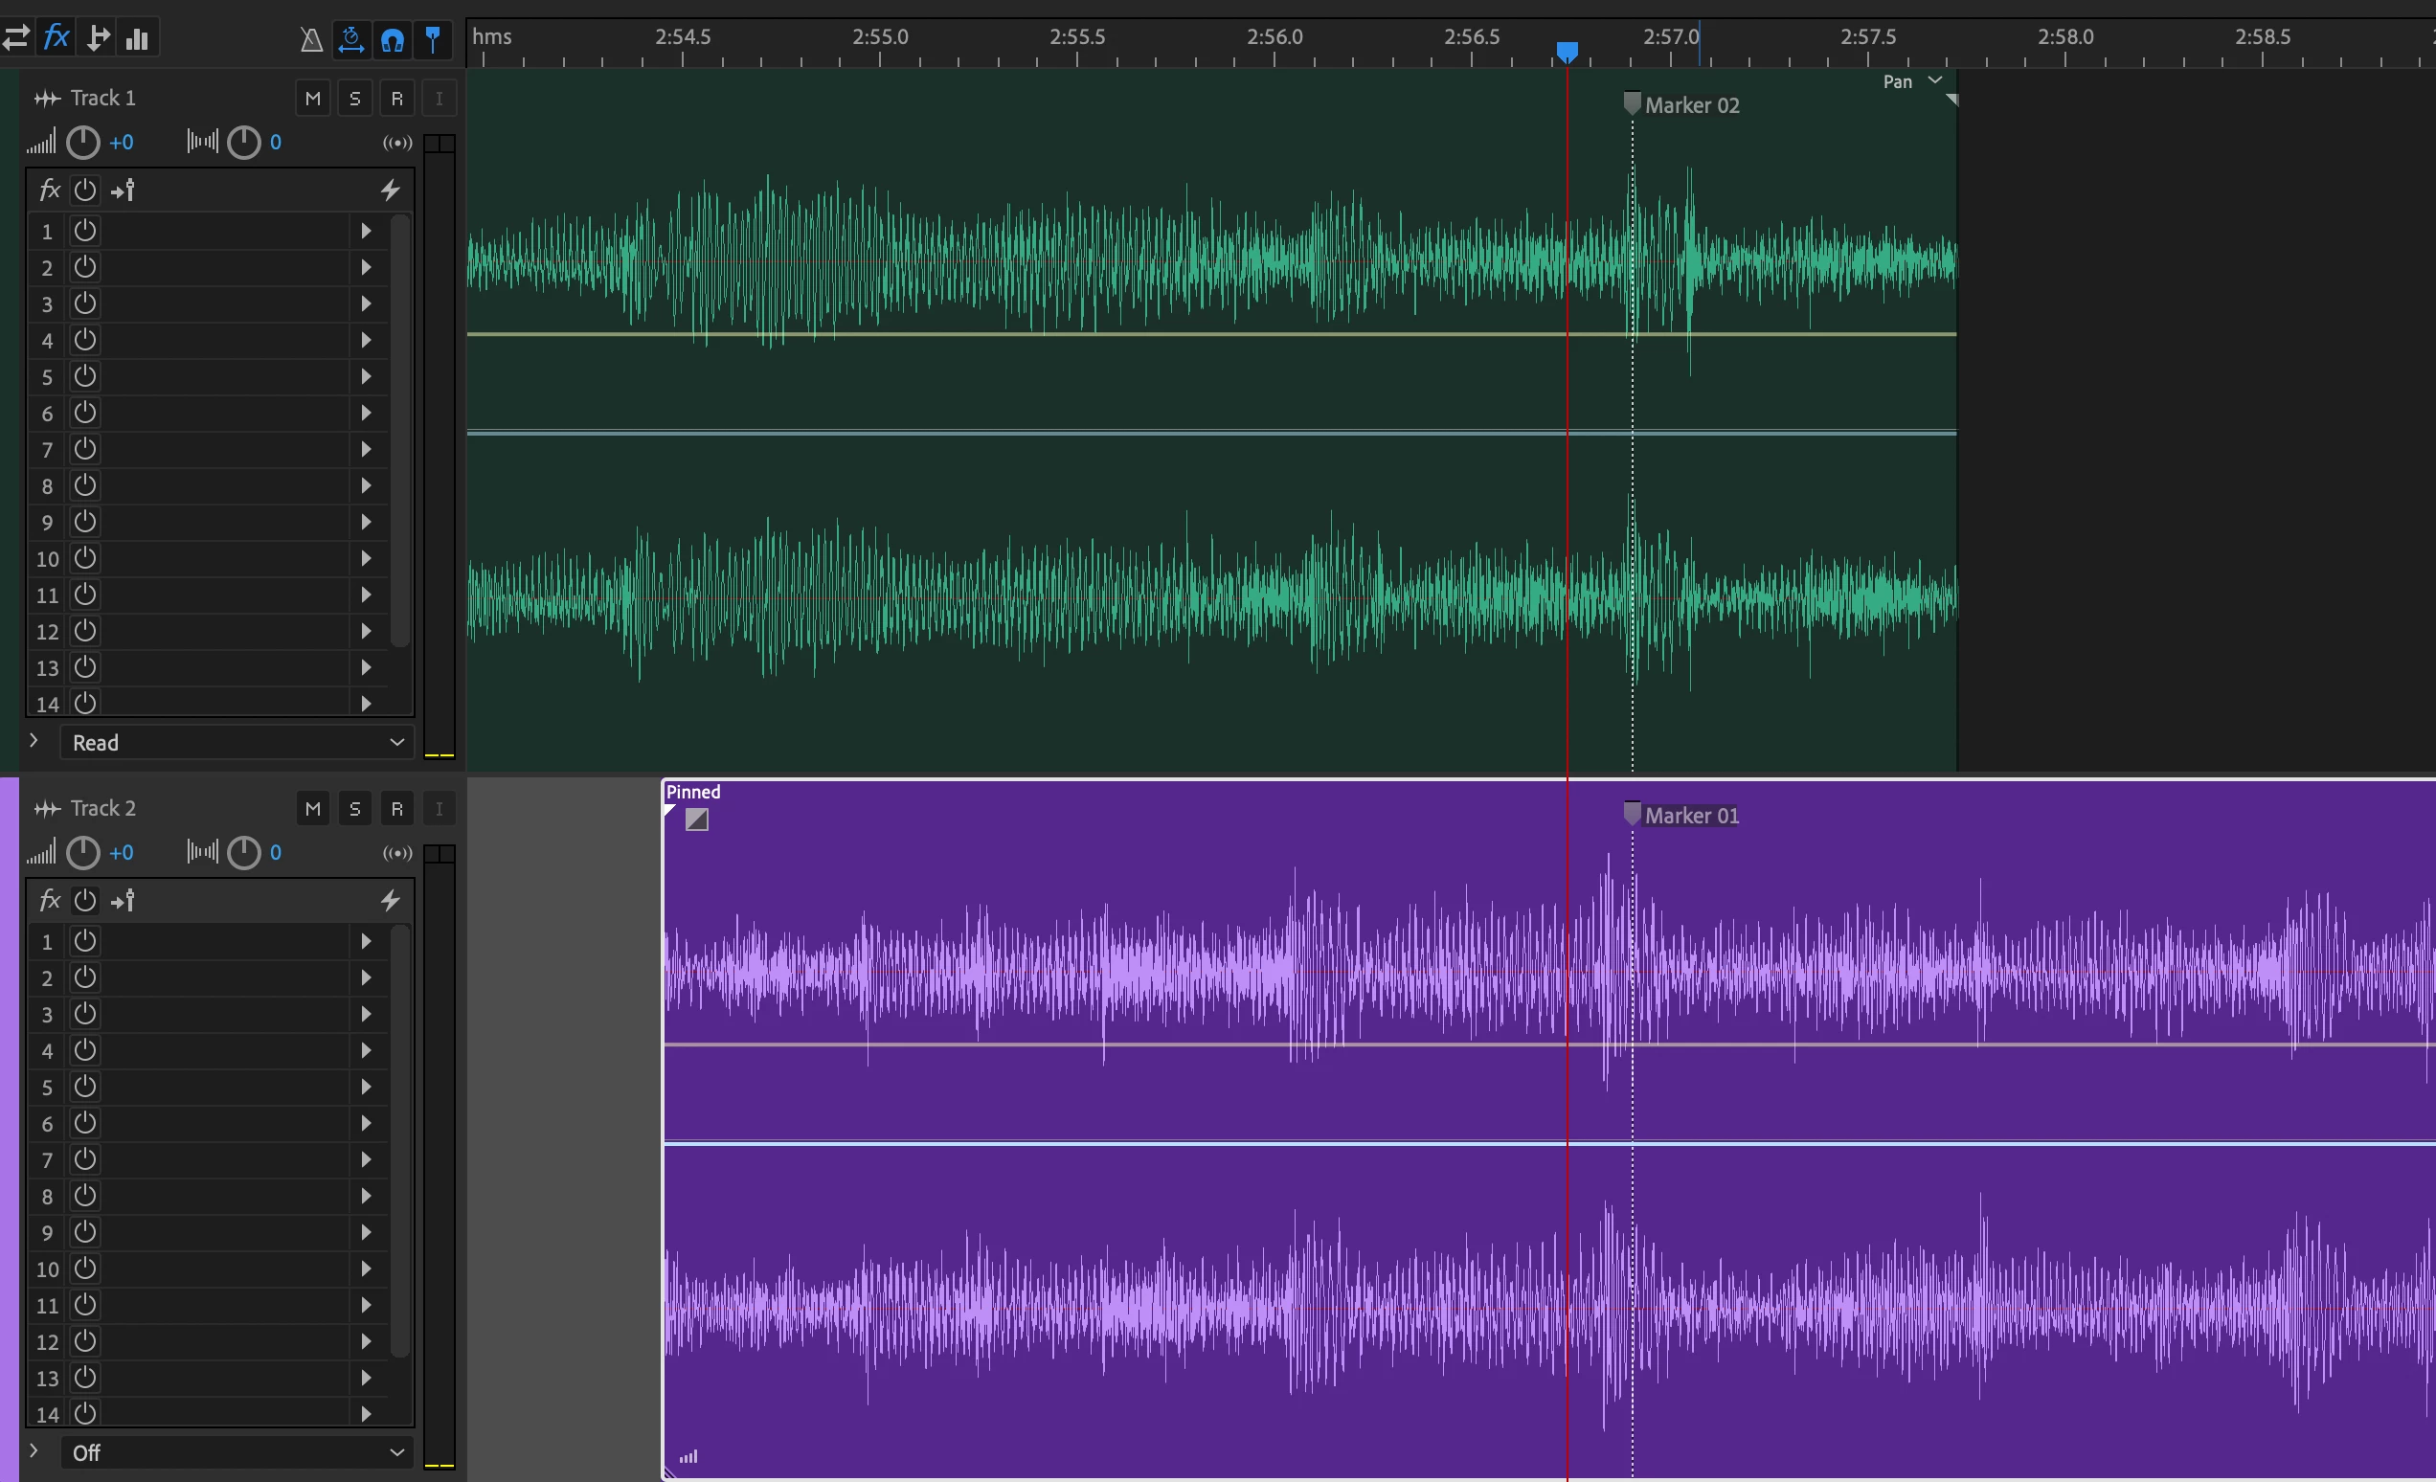Toggle global clip stretching stopwatch icon

(x=351, y=39)
